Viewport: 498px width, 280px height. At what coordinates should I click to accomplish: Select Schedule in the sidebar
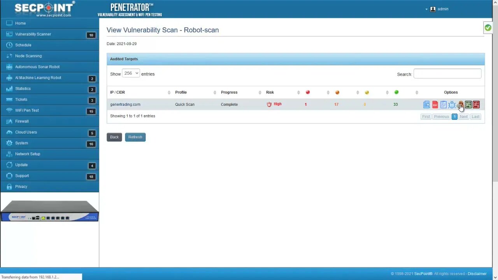(x=49, y=45)
